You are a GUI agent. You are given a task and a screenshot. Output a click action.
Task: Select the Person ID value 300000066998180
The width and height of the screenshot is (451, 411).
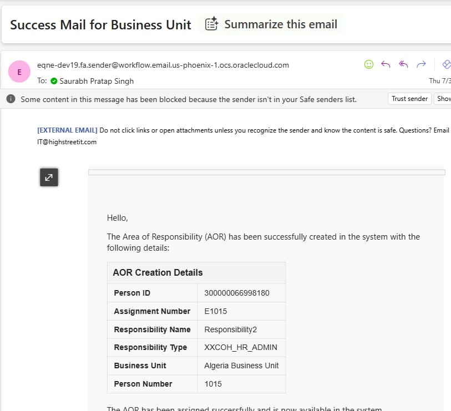click(x=237, y=293)
